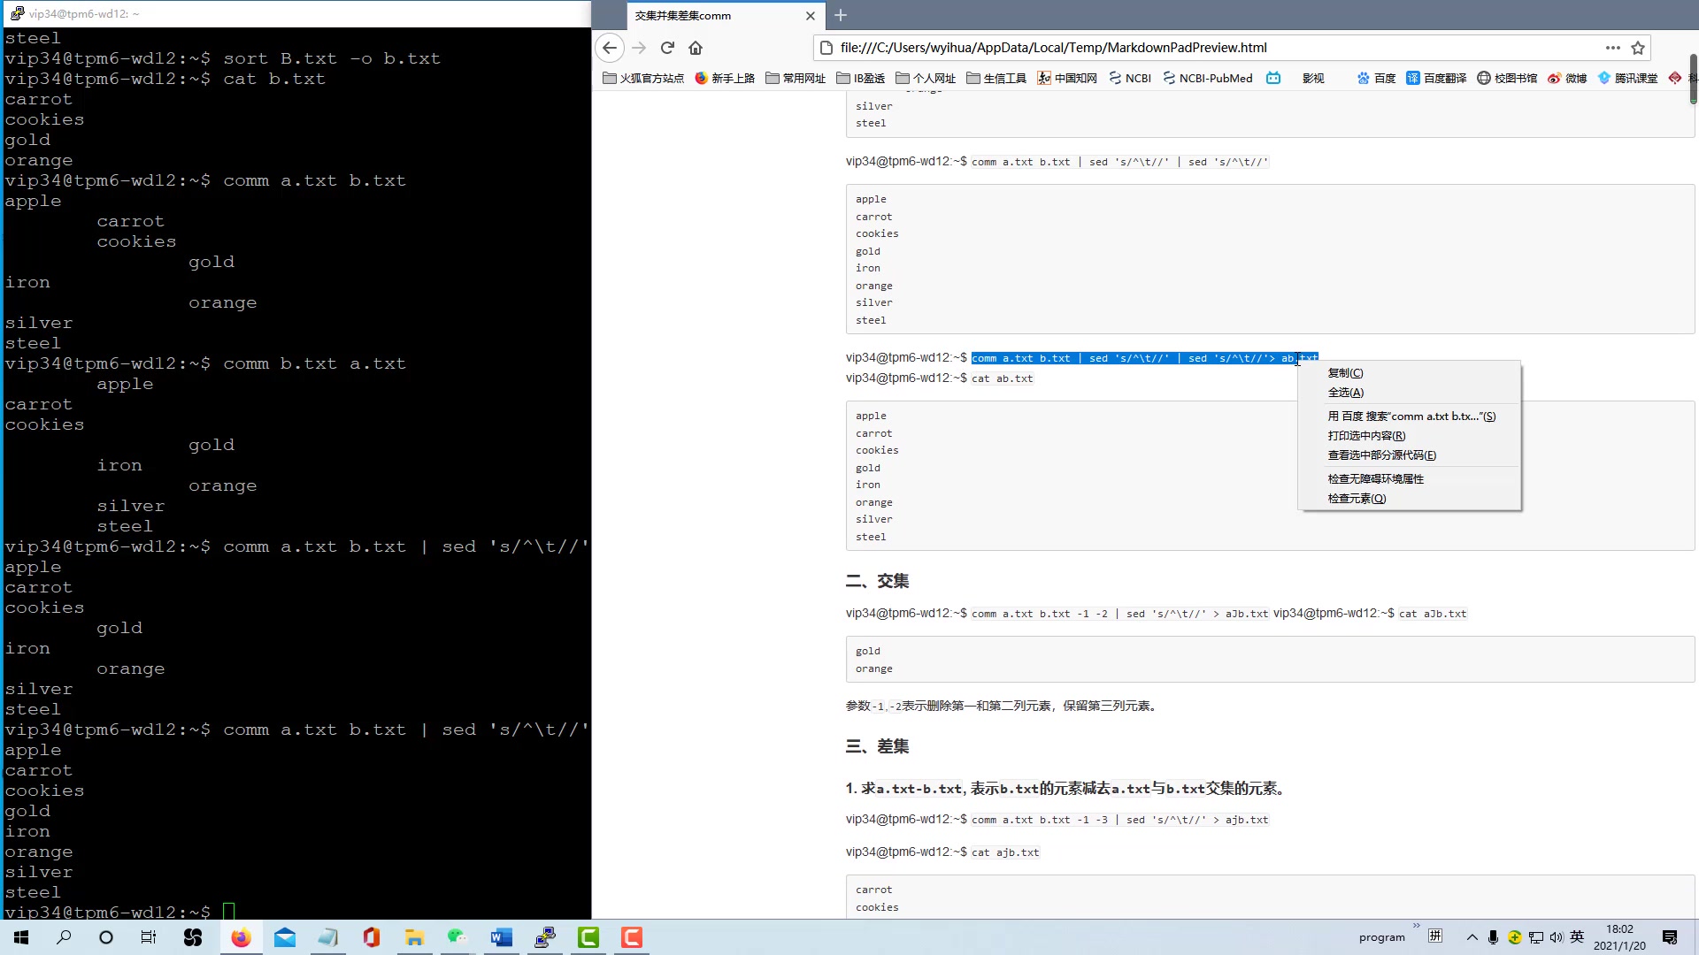Open Microsoft Office on the taskbar
Image resolution: width=1699 pixels, height=955 pixels.
pos(372,937)
